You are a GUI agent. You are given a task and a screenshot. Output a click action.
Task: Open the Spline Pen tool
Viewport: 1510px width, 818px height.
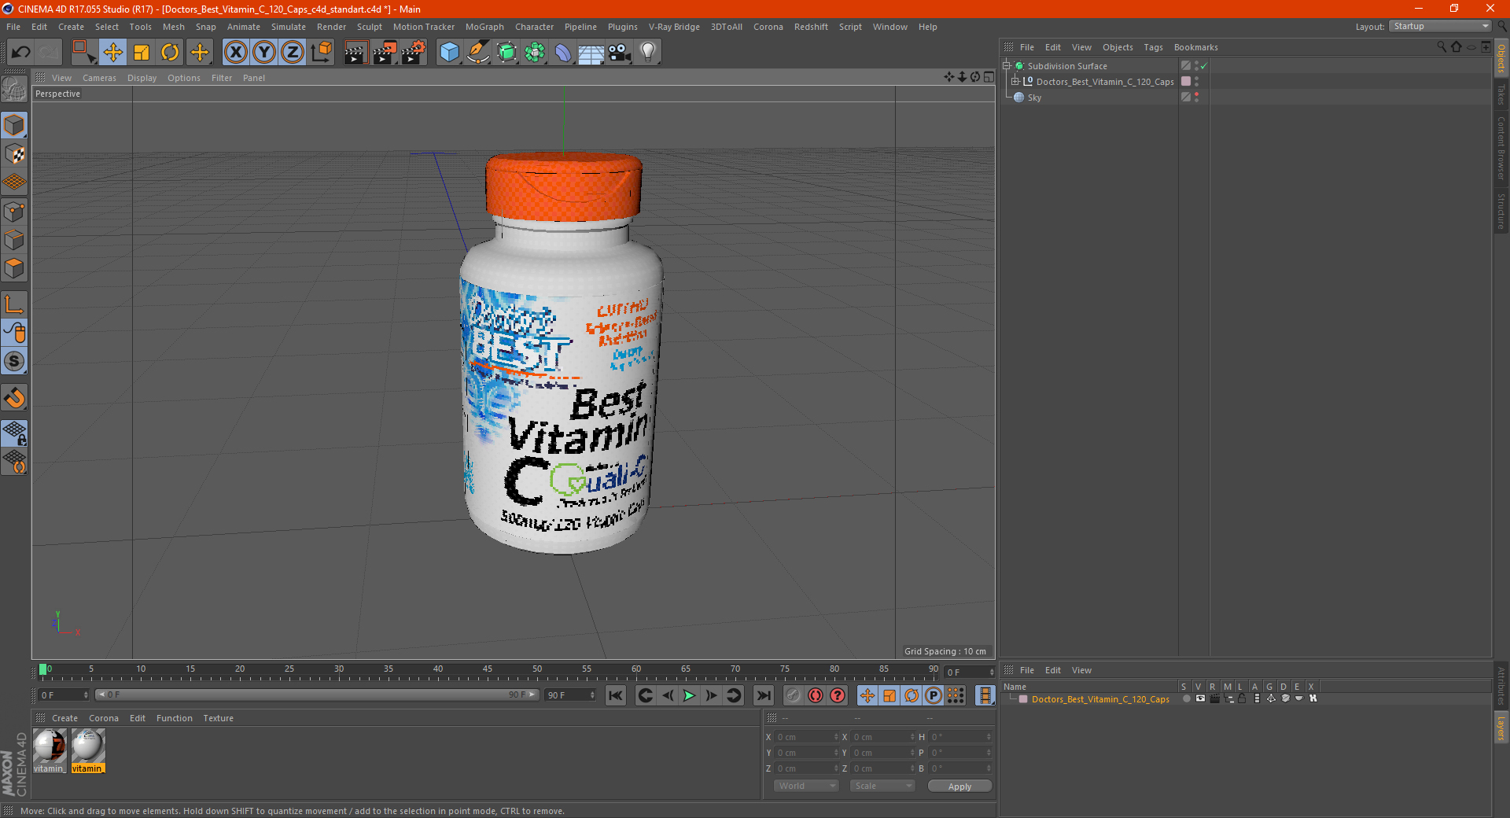477,53
